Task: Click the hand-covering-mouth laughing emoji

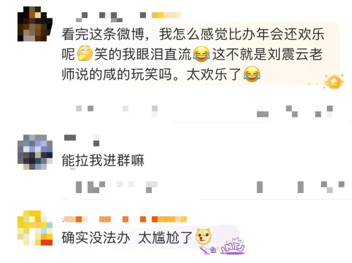Action: coord(85,53)
